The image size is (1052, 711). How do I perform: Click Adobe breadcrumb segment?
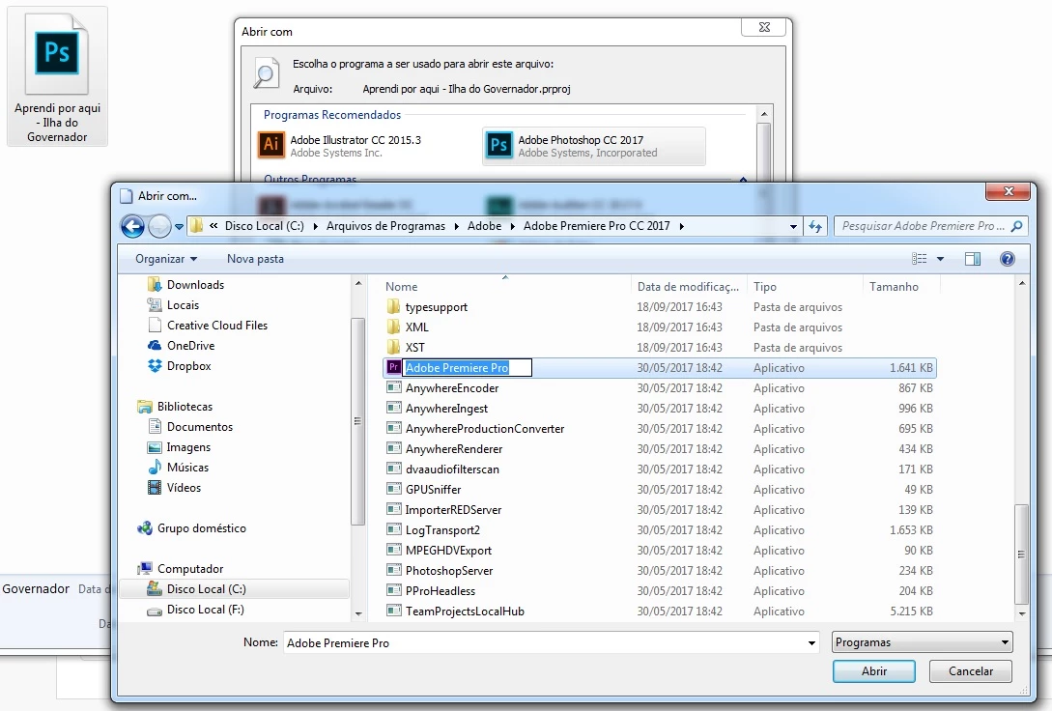pos(484,226)
